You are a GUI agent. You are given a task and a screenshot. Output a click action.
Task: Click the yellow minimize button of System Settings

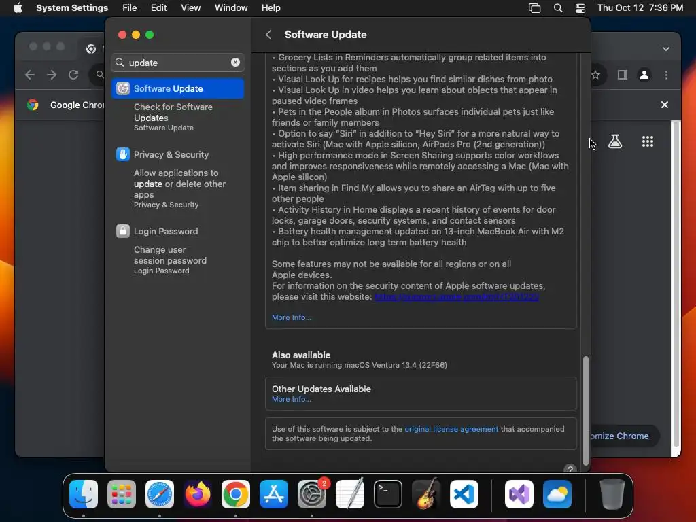point(136,35)
